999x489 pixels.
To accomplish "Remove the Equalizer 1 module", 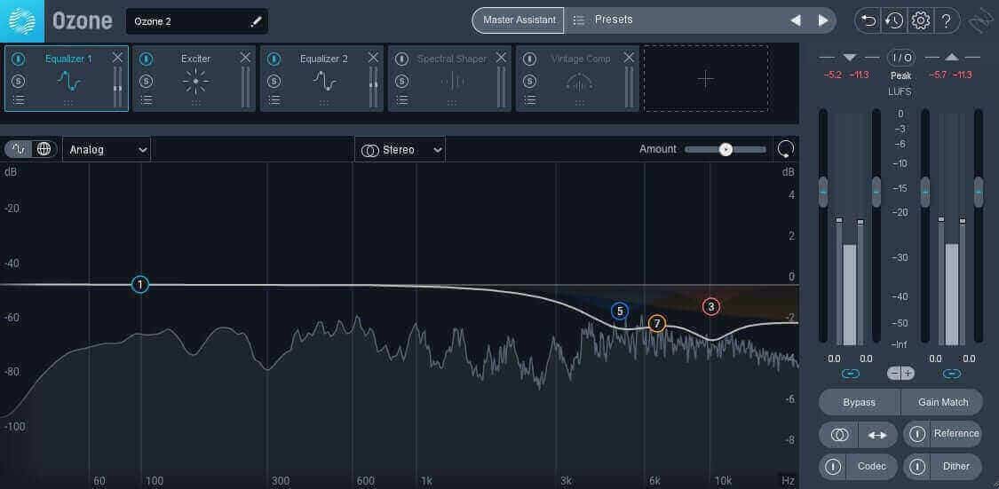I will tap(117, 58).
